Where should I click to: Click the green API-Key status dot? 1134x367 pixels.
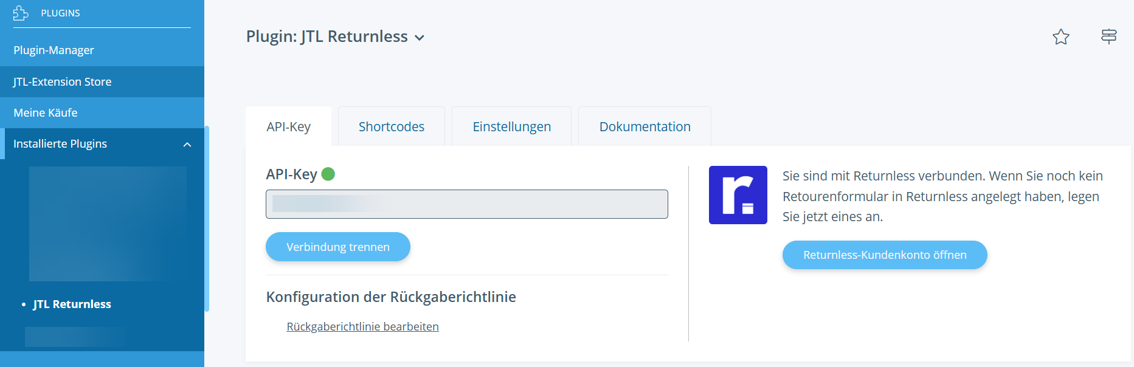pyautogui.click(x=328, y=174)
